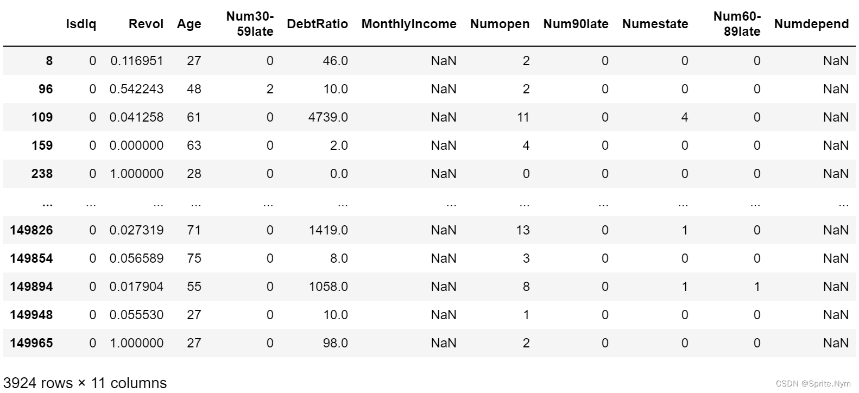Image resolution: width=859 pixels, height=393 pixels.
Task: Select Revol value 0.056589
Action: coord(137,258)
